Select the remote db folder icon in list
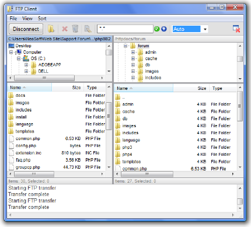This screenshot has width=251, height=227. (x=118, y=118)
